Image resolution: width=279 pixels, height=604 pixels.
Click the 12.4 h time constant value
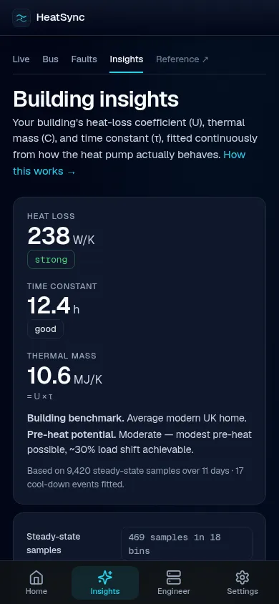click(54, 306)
